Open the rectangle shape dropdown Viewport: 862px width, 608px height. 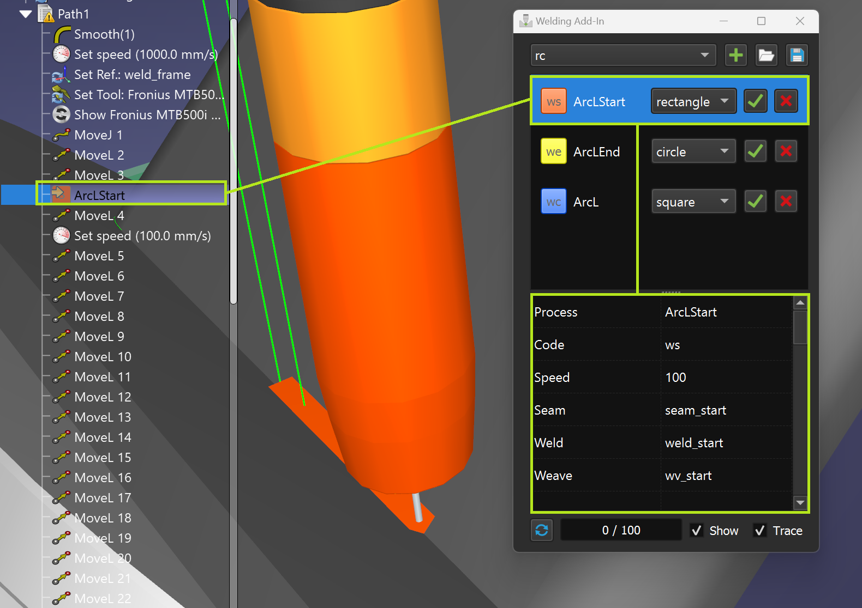click(693, 101)
